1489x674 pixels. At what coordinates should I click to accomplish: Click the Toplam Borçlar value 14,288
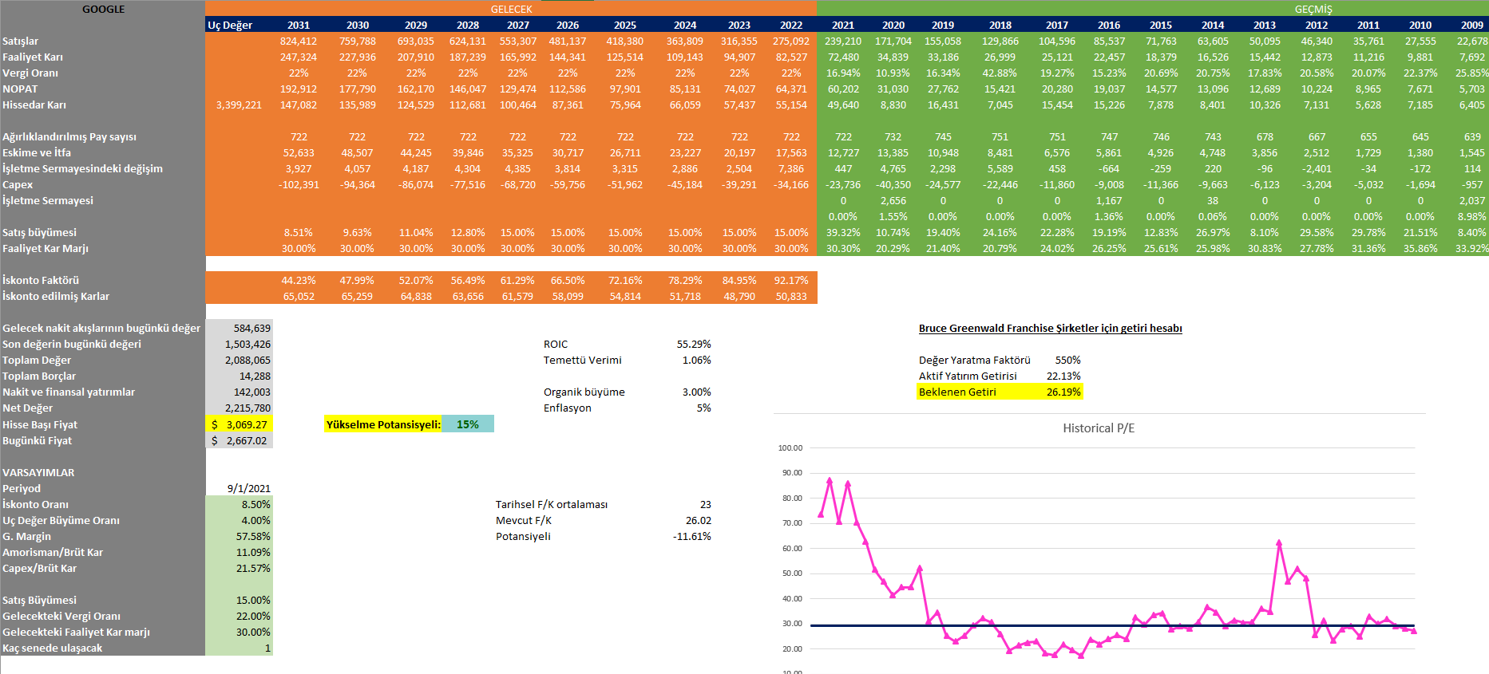[x=240, y=376]
